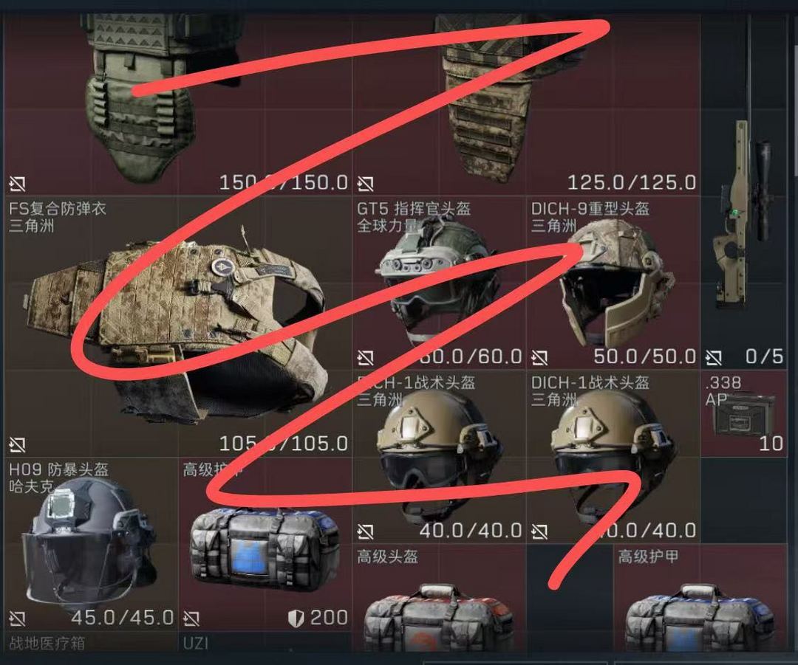Click the bind icon on GT5 指挥官头盔
Screen dimensions: 798x665
pos(366,358)
